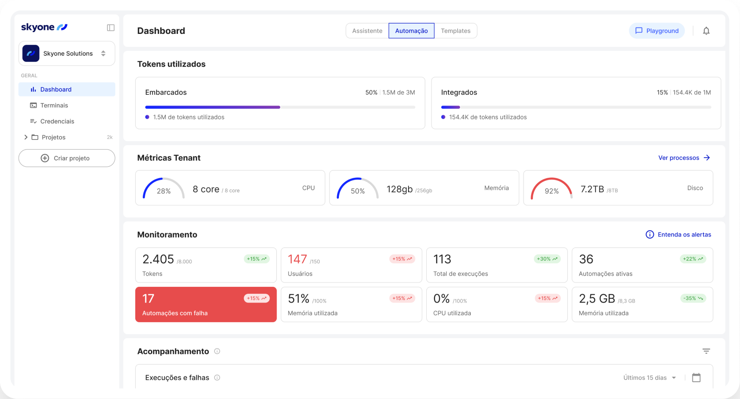Open Credenciais from the sidebar
740x399 pixels.
click(x=57, y=121)
